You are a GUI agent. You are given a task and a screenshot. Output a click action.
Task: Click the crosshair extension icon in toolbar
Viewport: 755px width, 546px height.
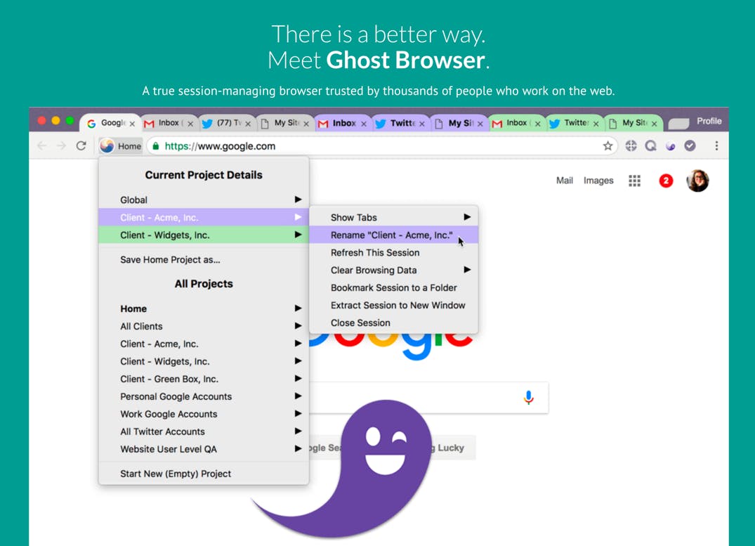[x=631, y=145]
